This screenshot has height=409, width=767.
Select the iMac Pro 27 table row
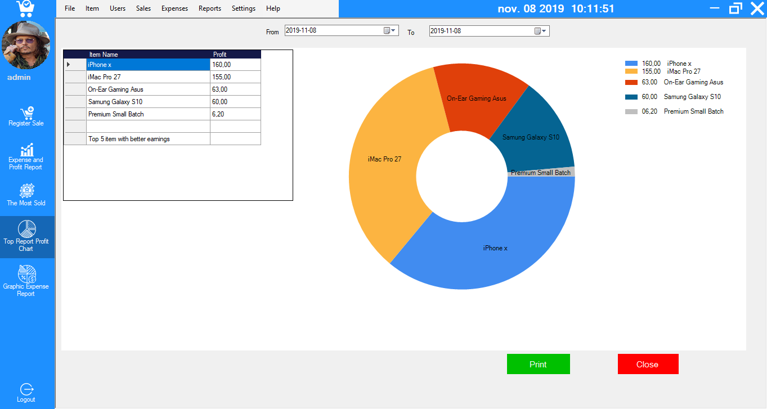pos(148,77)
